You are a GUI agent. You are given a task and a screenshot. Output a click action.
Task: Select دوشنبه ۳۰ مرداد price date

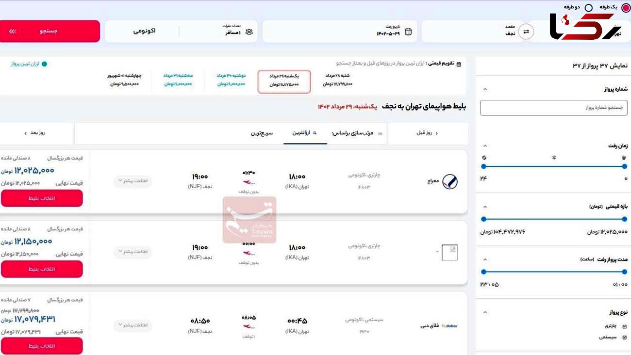point(232,80)
